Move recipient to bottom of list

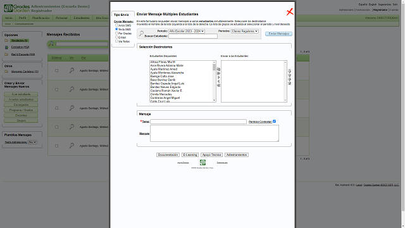[x=290, y=83]
